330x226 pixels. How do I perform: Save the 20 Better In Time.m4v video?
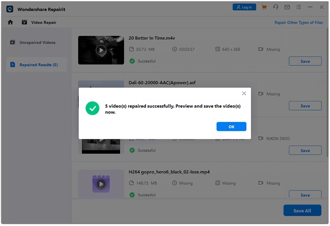tap(305, 61)
